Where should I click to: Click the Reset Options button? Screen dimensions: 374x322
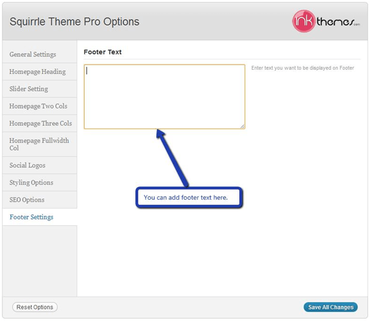[35, 307]
